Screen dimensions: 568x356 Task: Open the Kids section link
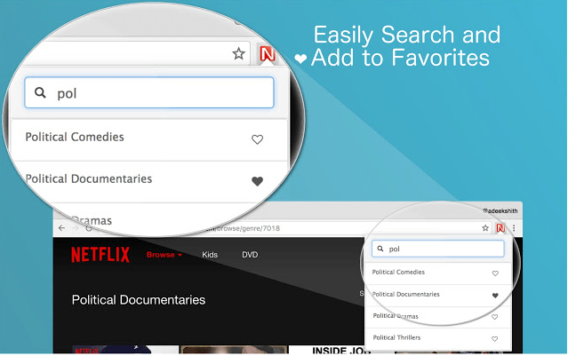210,255
